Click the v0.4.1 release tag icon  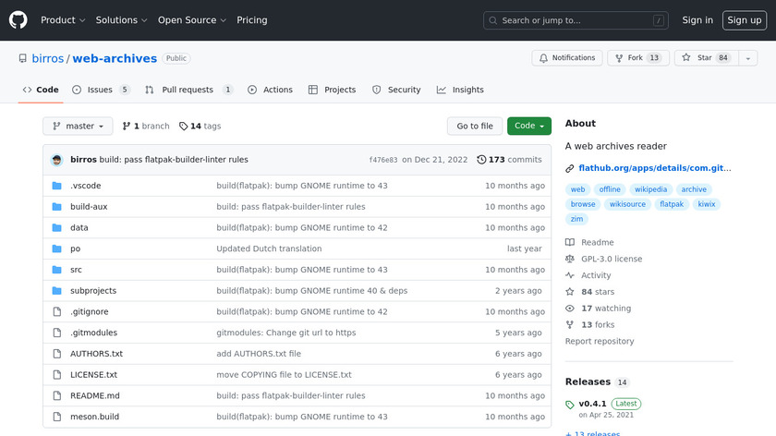(570, 405)
